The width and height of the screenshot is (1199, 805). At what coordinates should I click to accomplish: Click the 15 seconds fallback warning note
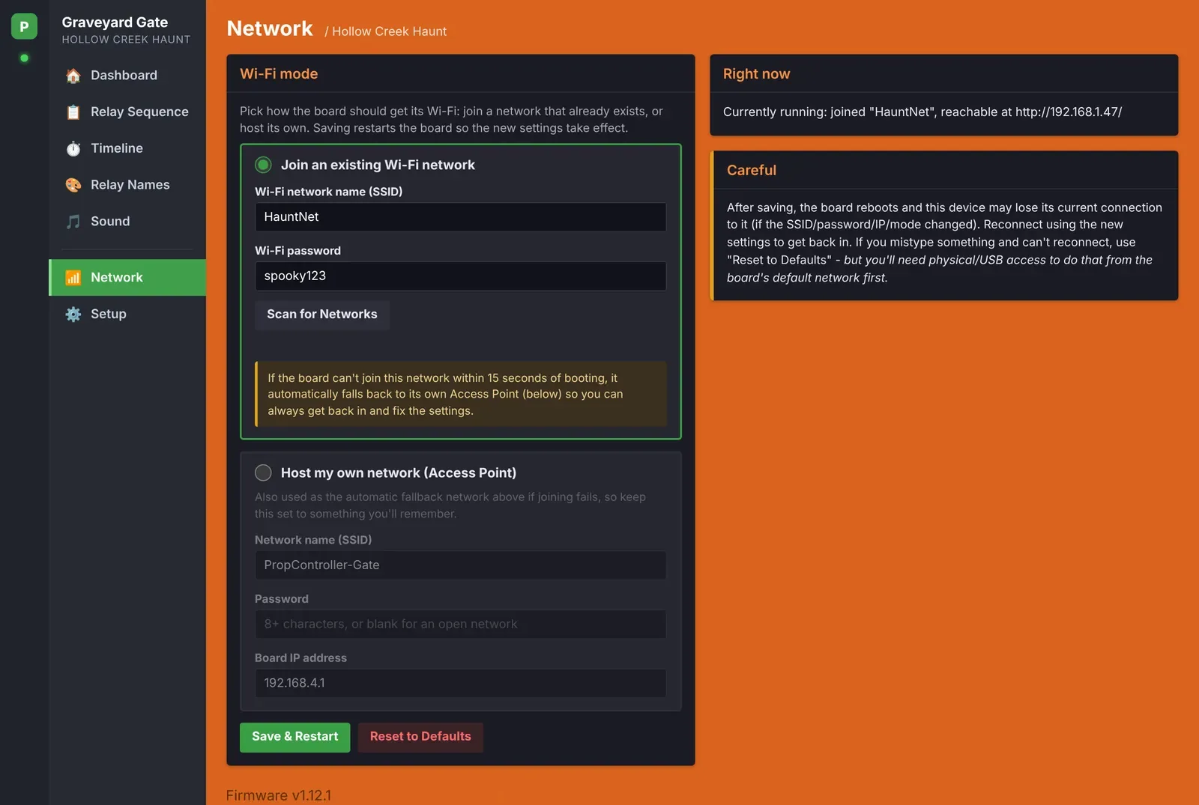460,395
